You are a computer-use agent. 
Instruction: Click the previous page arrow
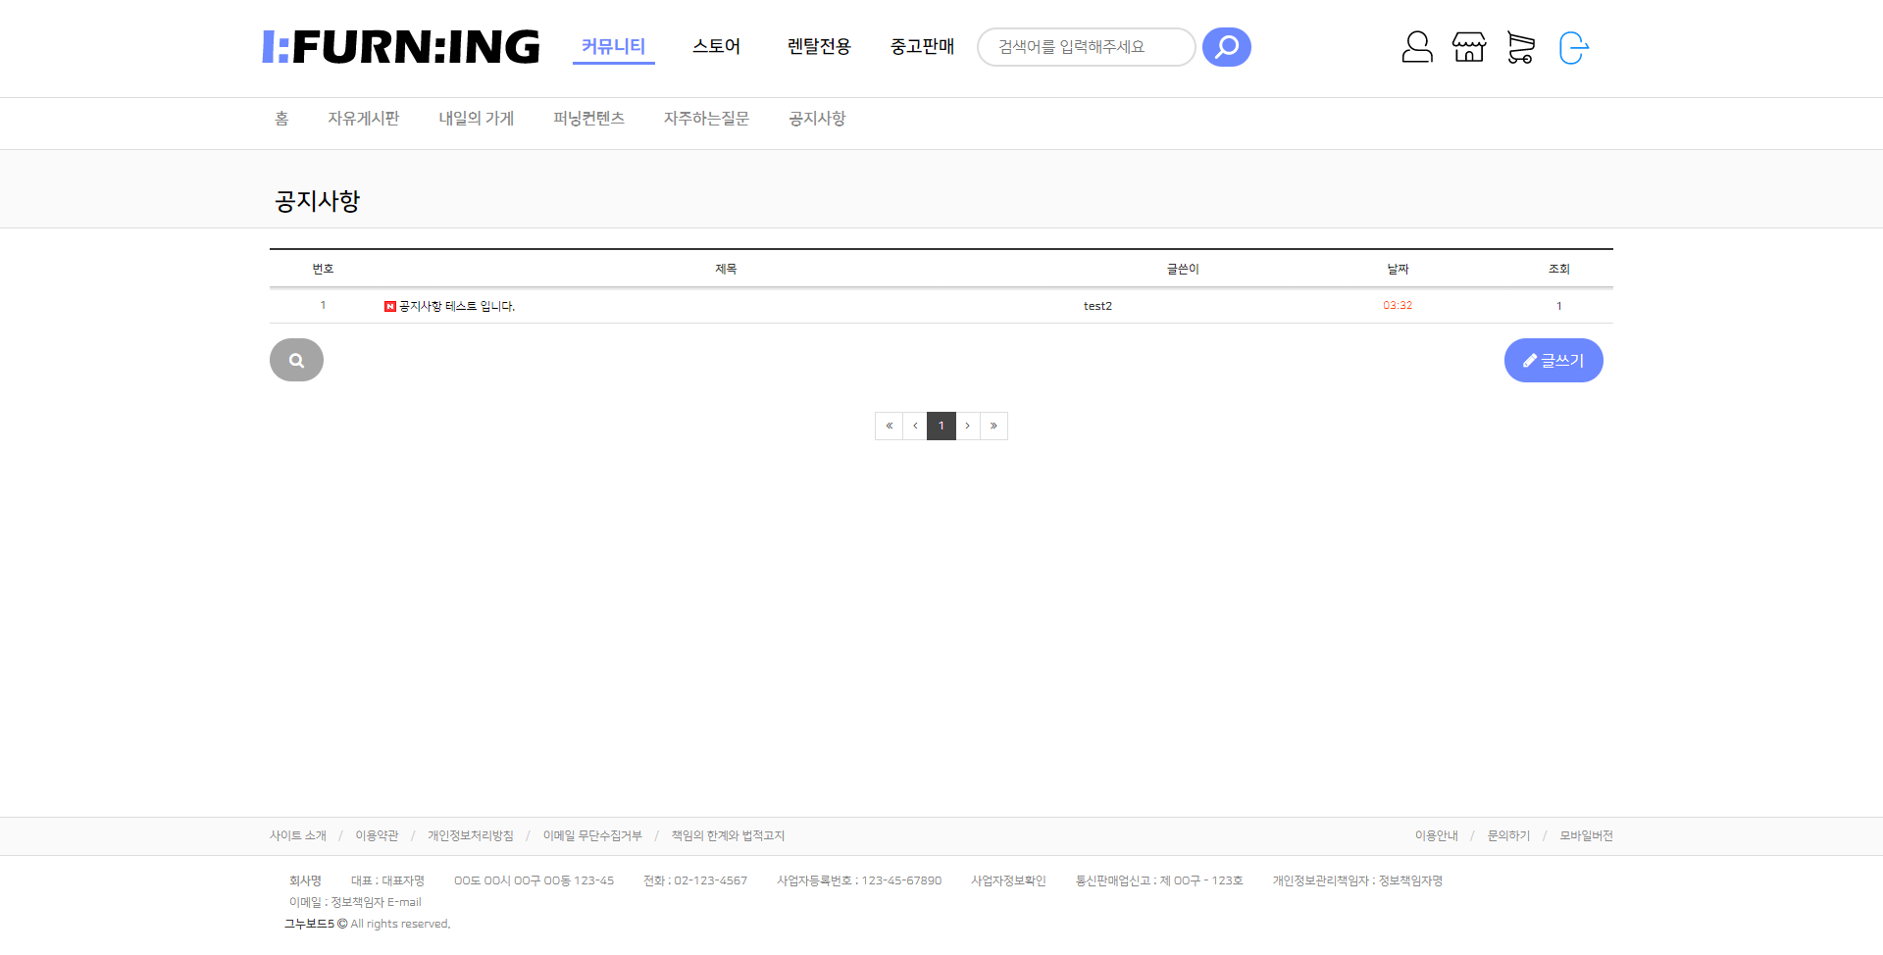click(915, 426)
